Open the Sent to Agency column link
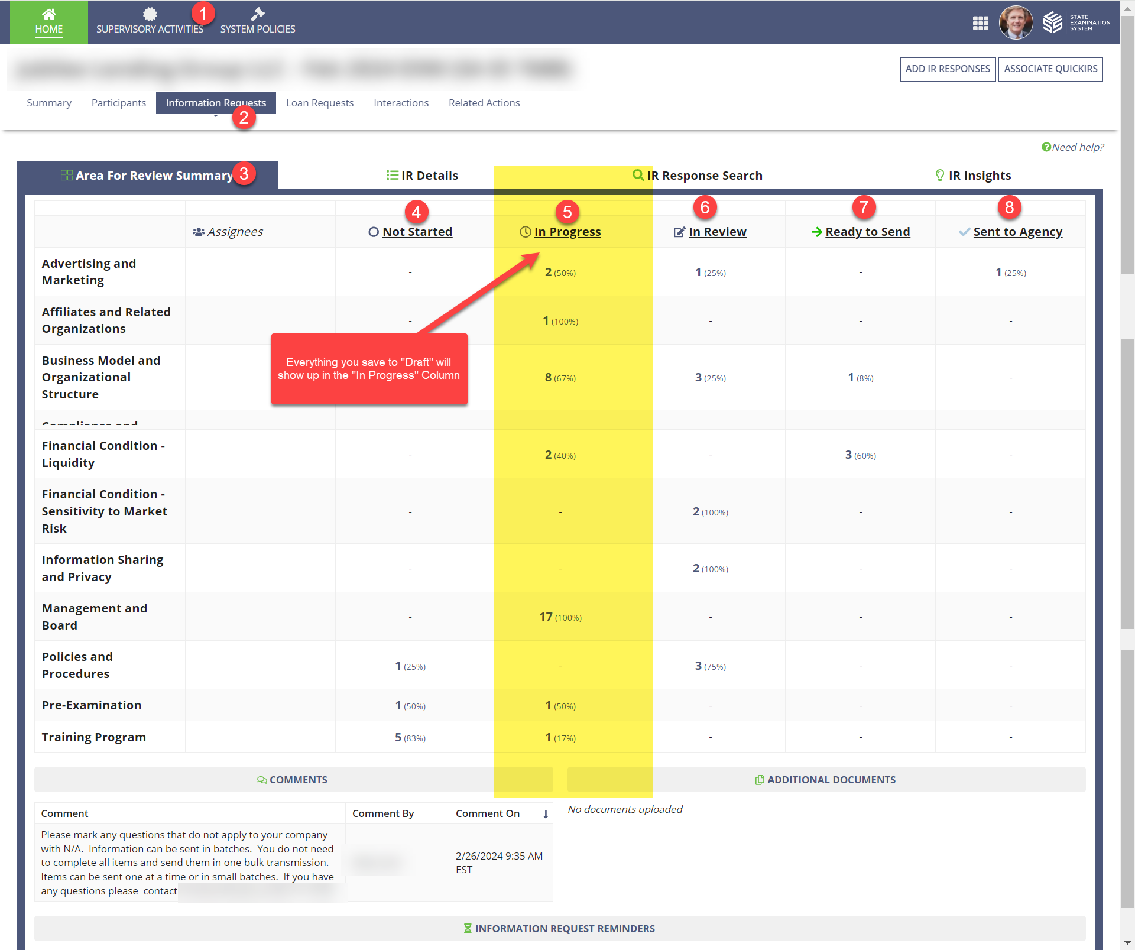 [x=1017, y=232]
